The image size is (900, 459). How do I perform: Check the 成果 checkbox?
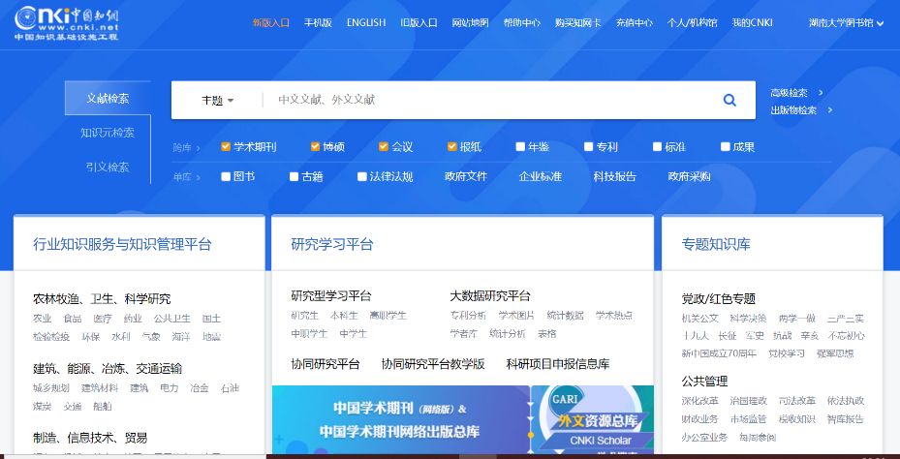click(726, 146)
